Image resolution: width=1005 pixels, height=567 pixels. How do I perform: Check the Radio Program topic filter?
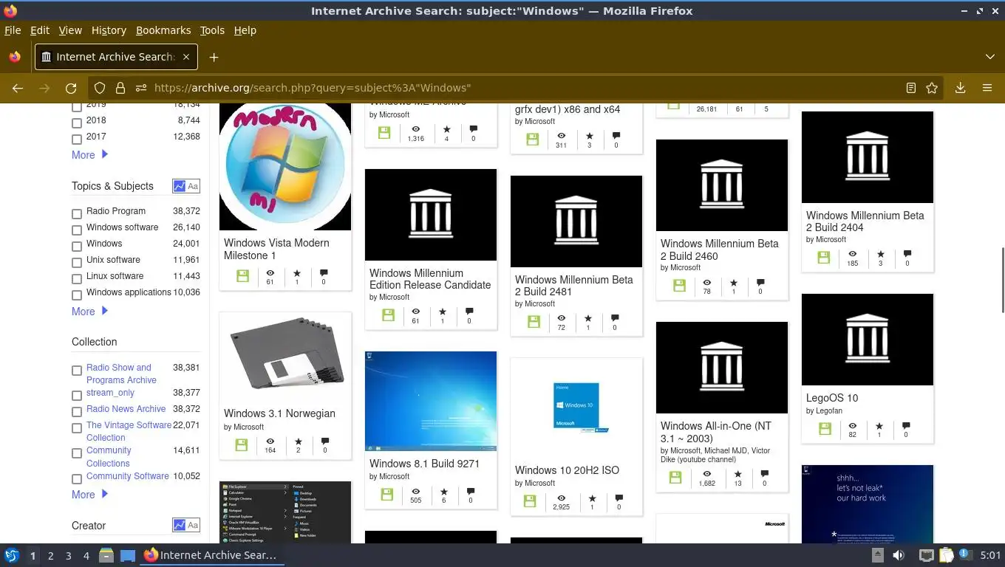[77, 213]
